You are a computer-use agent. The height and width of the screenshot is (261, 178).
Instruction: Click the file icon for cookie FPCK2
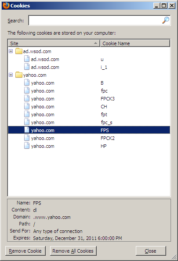coord(27,138)
